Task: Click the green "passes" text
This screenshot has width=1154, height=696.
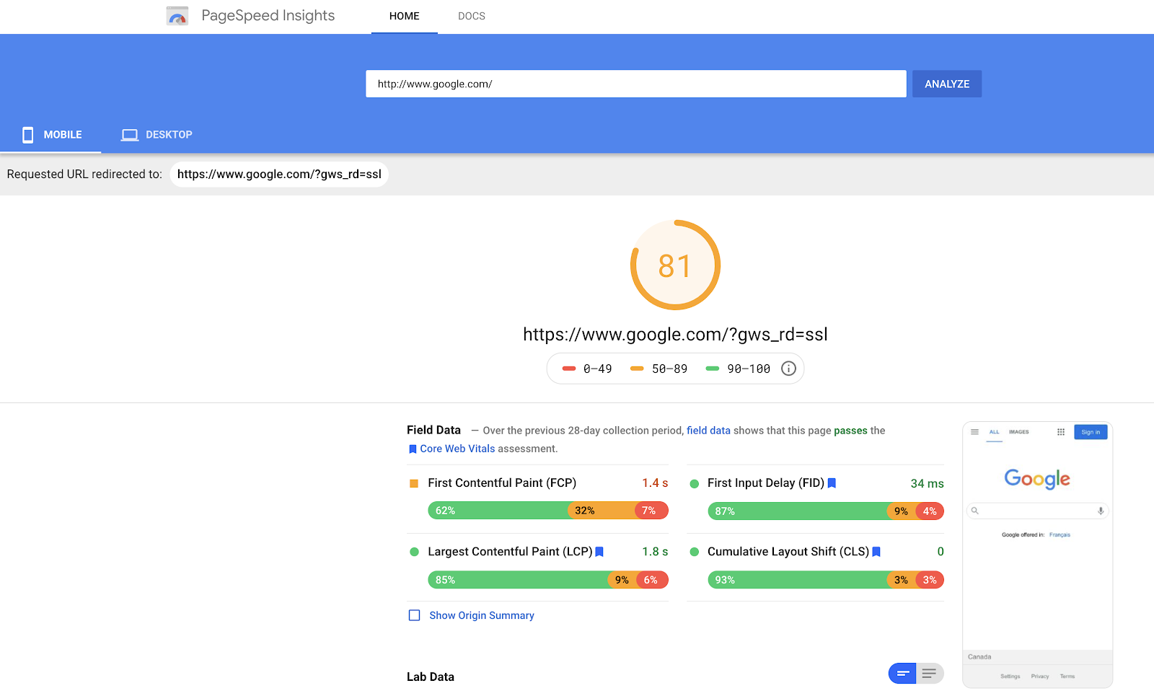Action: point(851,431)
